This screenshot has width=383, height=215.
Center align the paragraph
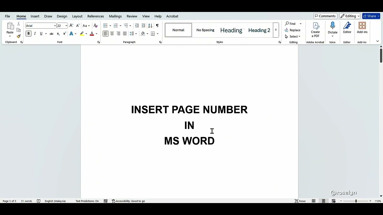112,34
